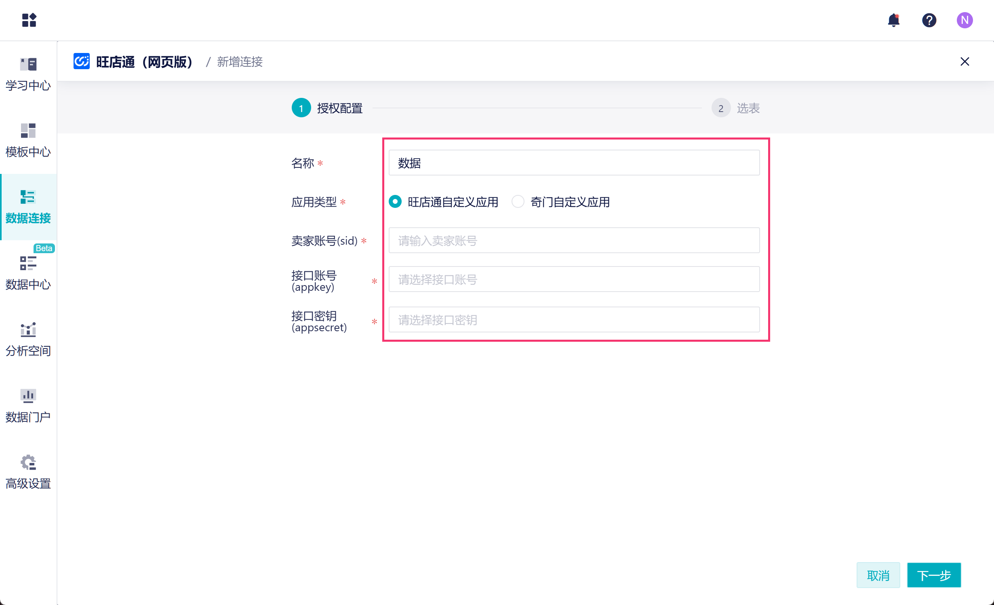This screenshot has width=994, height=605.
Task: Open 数据中心 Beta sidebar item
Action: tap(28, 273)
